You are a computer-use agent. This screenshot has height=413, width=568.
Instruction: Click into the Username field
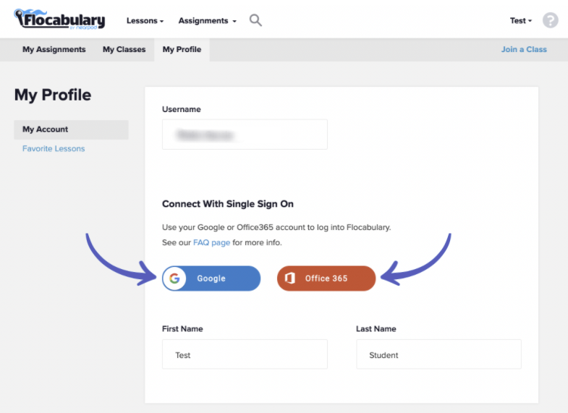click(x=245, y=135)
